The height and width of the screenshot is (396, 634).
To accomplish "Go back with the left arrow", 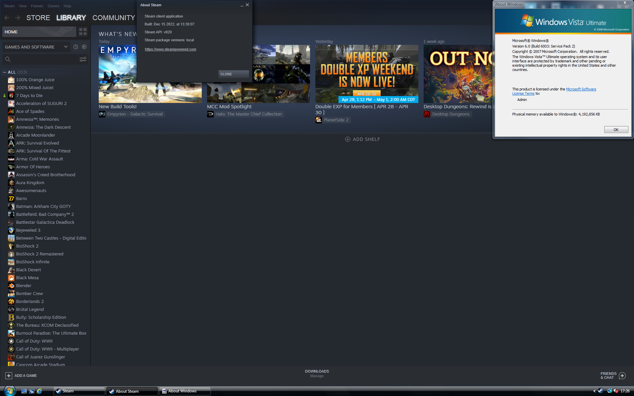I will [x=7, y=18].
